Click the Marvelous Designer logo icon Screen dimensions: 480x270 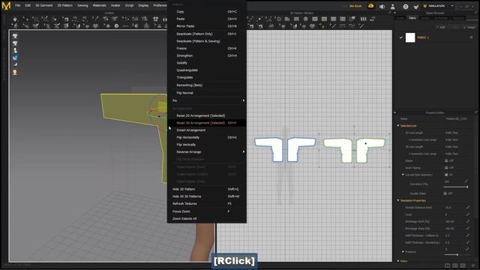coord(6,5)
